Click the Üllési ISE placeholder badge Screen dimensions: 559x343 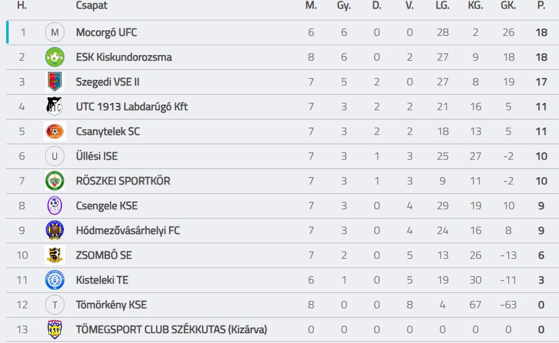[x=54, y=156]
